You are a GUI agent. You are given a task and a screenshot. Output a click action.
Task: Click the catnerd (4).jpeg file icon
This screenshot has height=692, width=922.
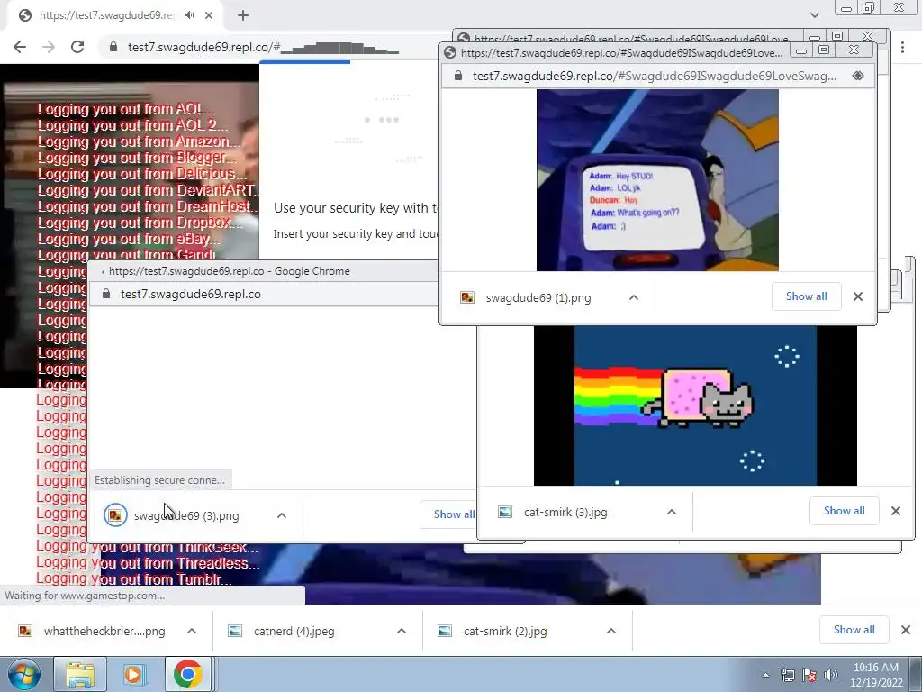coord(235,631)
